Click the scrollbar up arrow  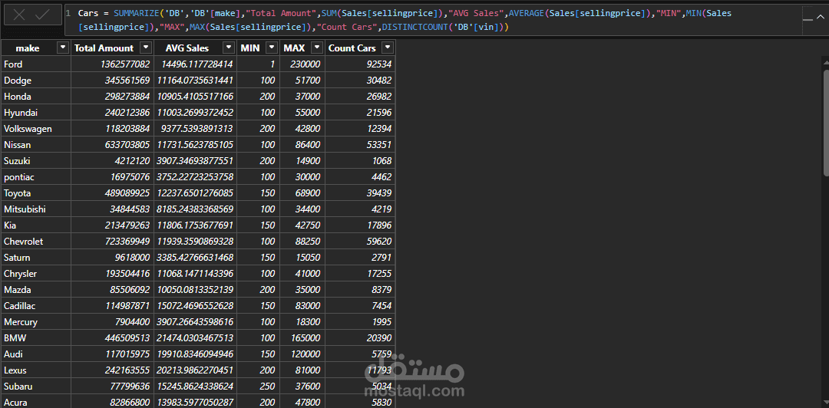click(826, 61)
